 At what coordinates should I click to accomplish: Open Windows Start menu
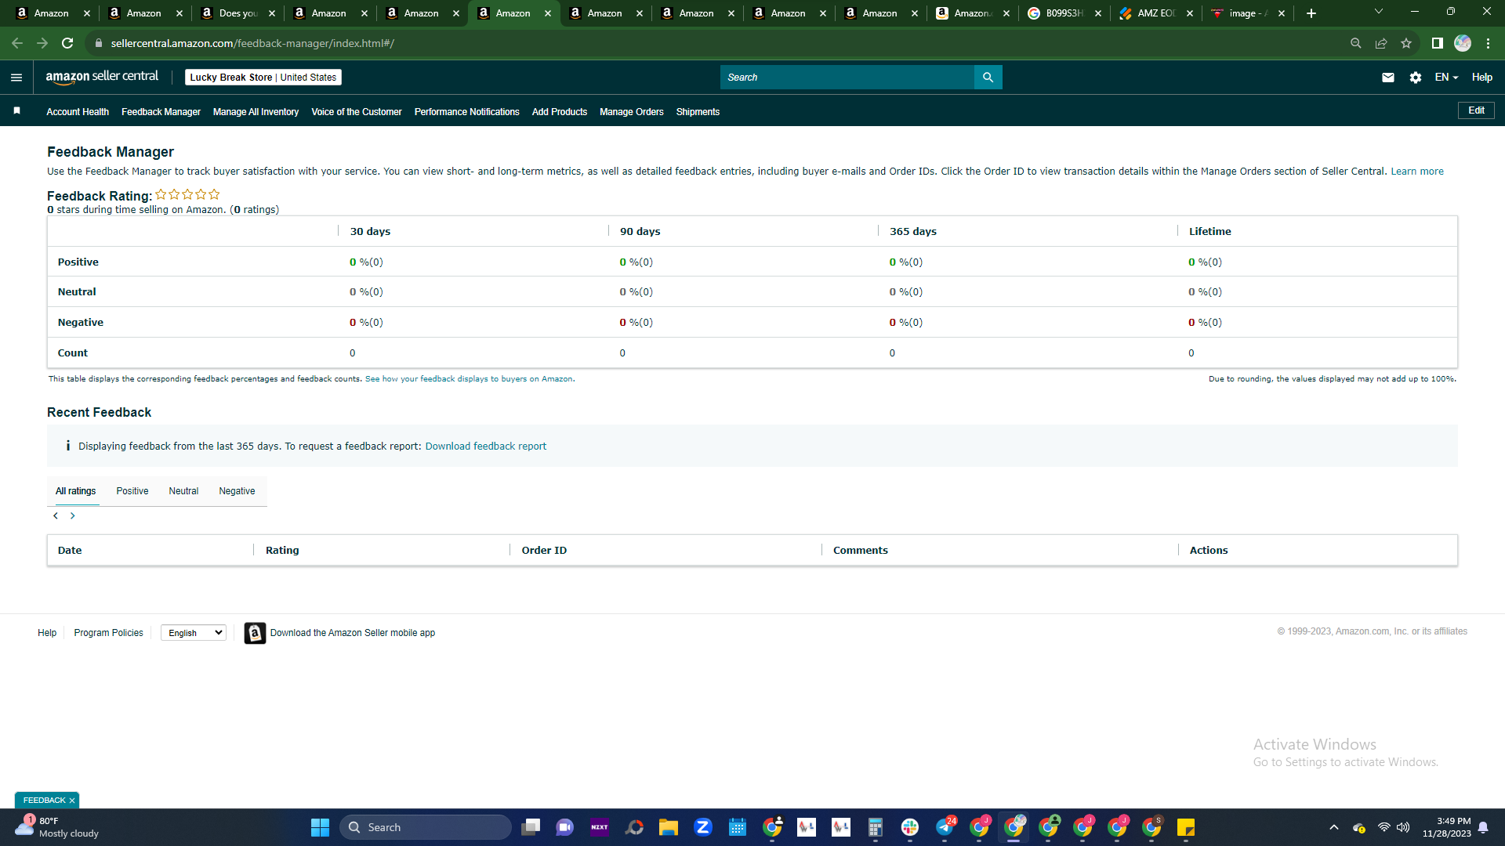[x=320, y=827]
